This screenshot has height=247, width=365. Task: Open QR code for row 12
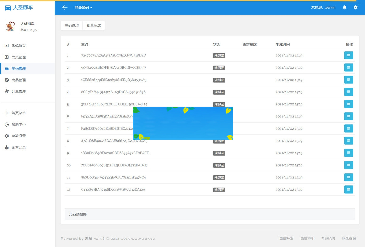tap(348, 189)
